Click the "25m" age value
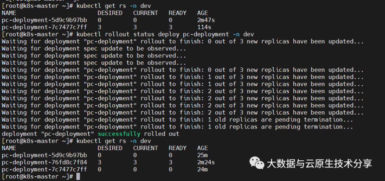Image resolution: width=385 pixels, height=181 pixels. pyautogui.click(x=202, y=155)
